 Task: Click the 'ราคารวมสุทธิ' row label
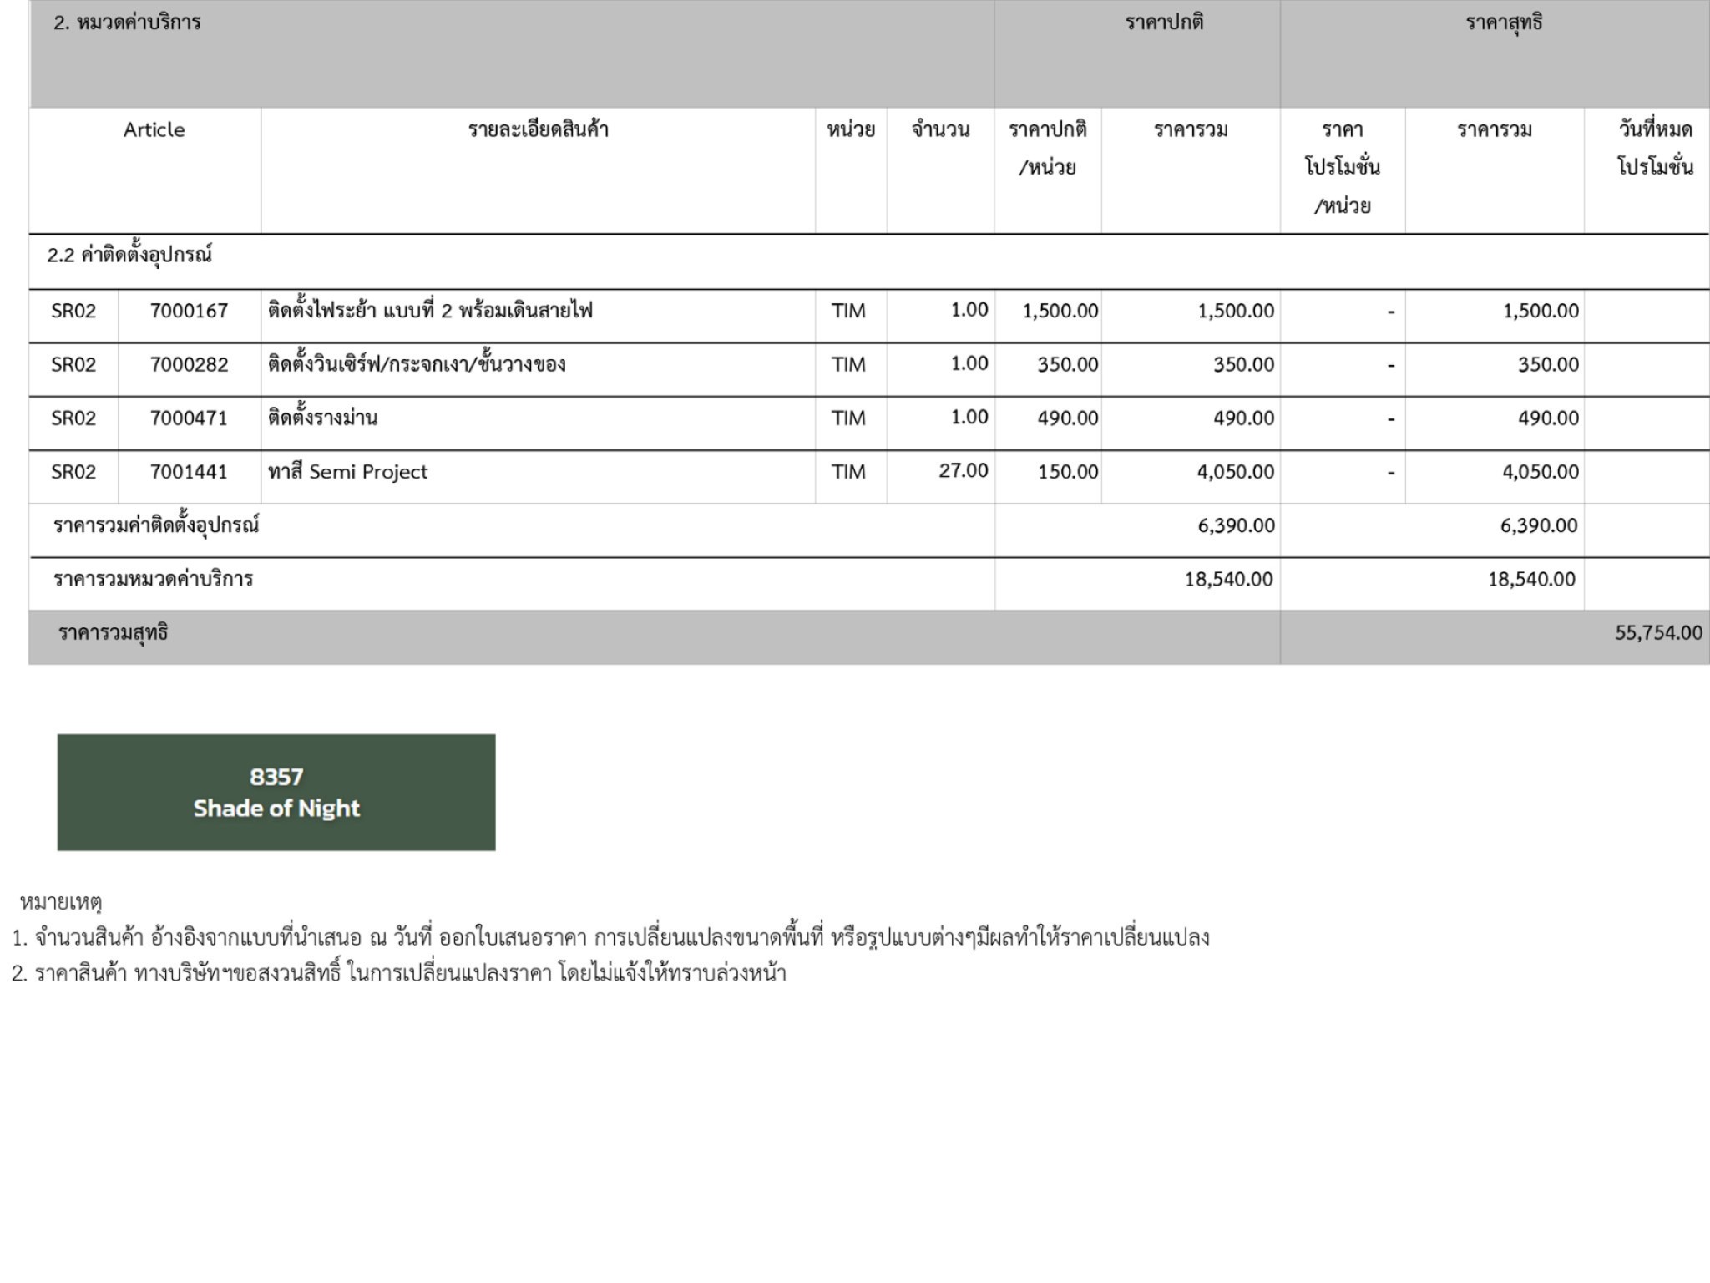click(x=113, y=633)
